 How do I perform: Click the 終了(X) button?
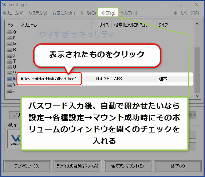point(178,166)
